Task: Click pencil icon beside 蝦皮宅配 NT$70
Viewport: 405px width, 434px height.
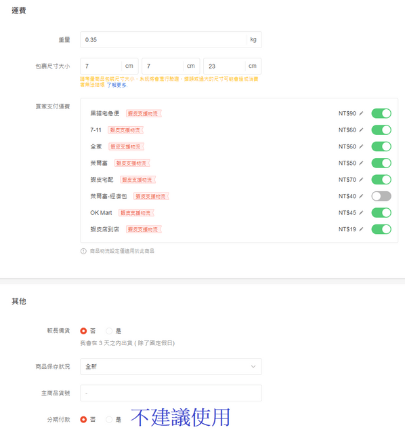Action: 361,180
